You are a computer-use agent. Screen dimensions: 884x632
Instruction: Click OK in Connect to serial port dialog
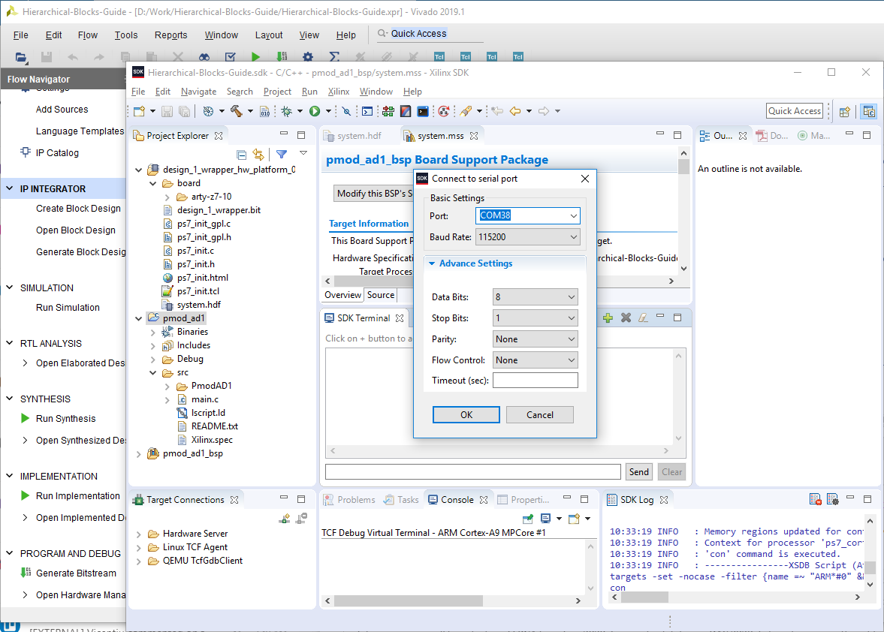tap(466, 414)
